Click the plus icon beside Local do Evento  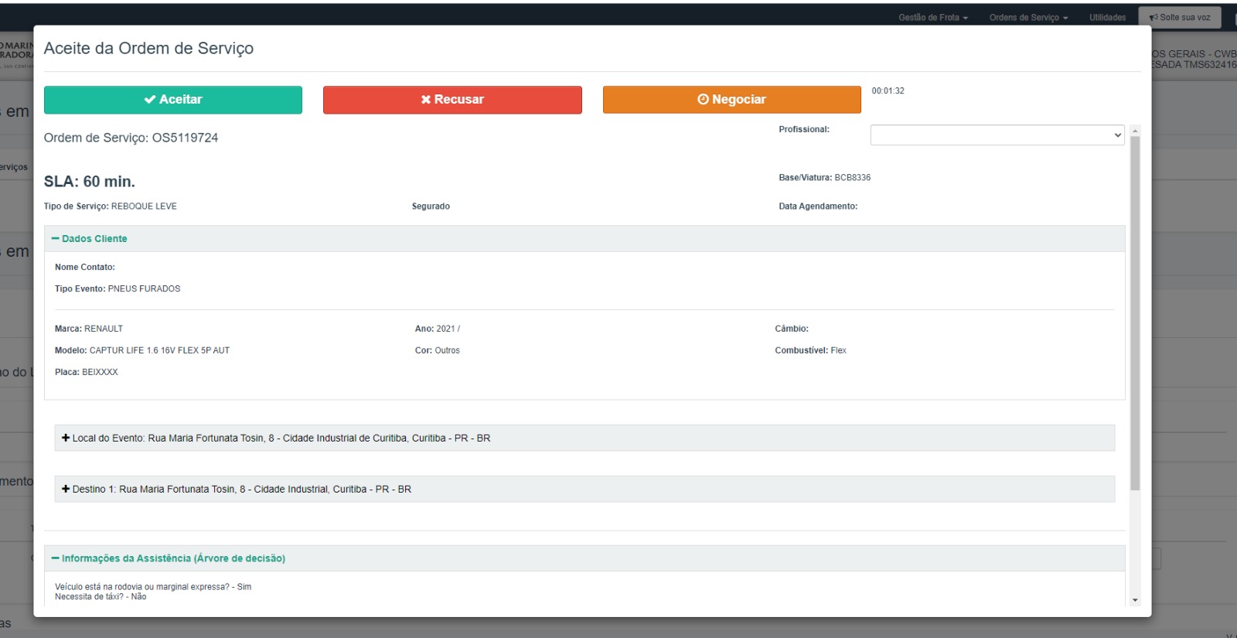pos(66,438)
